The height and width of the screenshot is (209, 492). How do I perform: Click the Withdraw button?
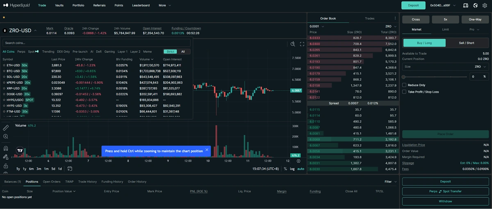point(445,201)
